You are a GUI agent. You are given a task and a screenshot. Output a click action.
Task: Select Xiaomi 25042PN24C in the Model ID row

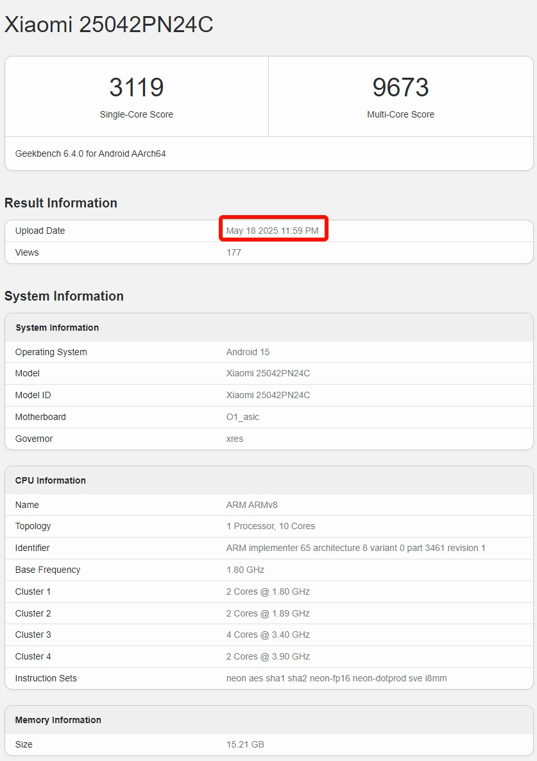pos(268,395)
